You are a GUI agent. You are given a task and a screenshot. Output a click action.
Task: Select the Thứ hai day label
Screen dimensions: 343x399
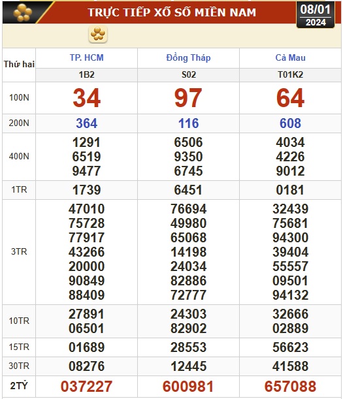19,64
